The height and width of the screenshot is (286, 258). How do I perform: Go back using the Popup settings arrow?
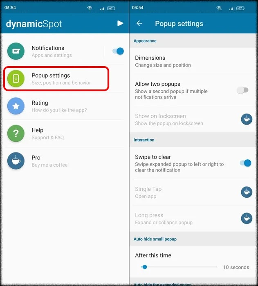click(x=139, y=23)
